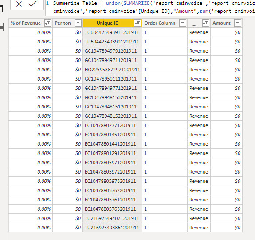Click Amount $0 in TU216925493361201911 row

coord(226,228)
